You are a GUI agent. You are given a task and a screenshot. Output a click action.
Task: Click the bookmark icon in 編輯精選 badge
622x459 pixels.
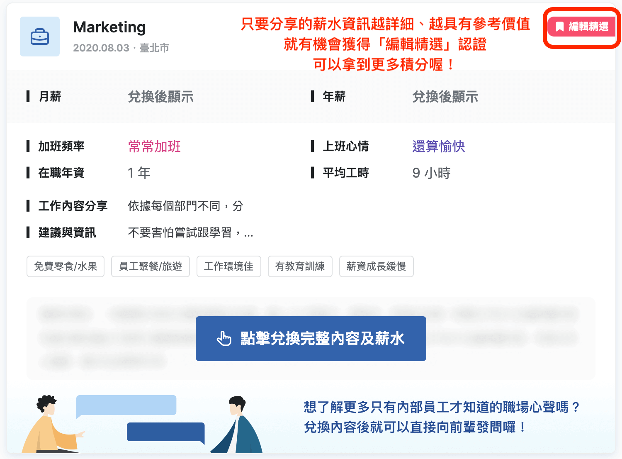559,27
